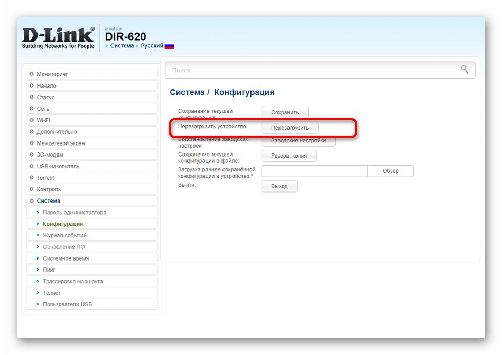
Task: Click the Заводские настройки button
Action: [x=299, y=141]
